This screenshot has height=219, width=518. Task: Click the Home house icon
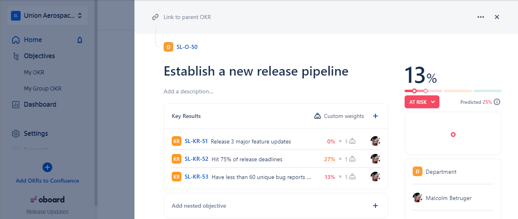pyautogui.click(x=16, y=40)
